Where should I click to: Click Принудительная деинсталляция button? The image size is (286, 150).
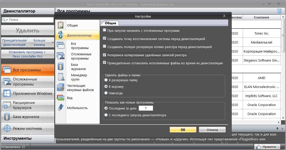(14, 42)
